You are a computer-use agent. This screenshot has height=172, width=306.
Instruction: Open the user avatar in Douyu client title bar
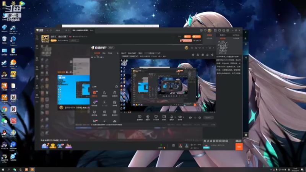210,31
